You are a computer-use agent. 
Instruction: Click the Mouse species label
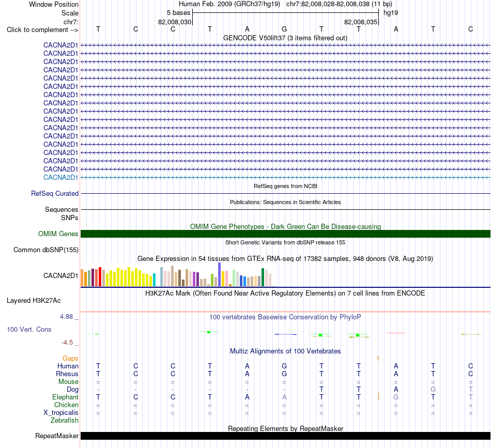pos(68,382)
